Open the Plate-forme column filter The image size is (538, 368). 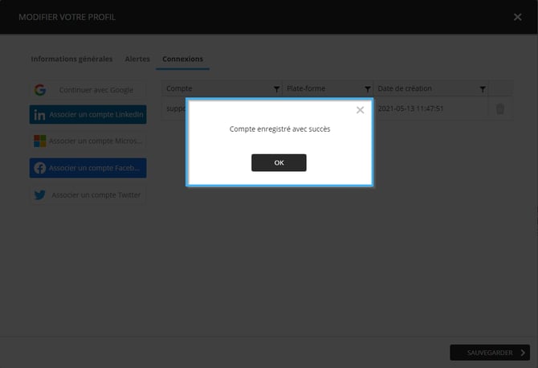[368, 88]
